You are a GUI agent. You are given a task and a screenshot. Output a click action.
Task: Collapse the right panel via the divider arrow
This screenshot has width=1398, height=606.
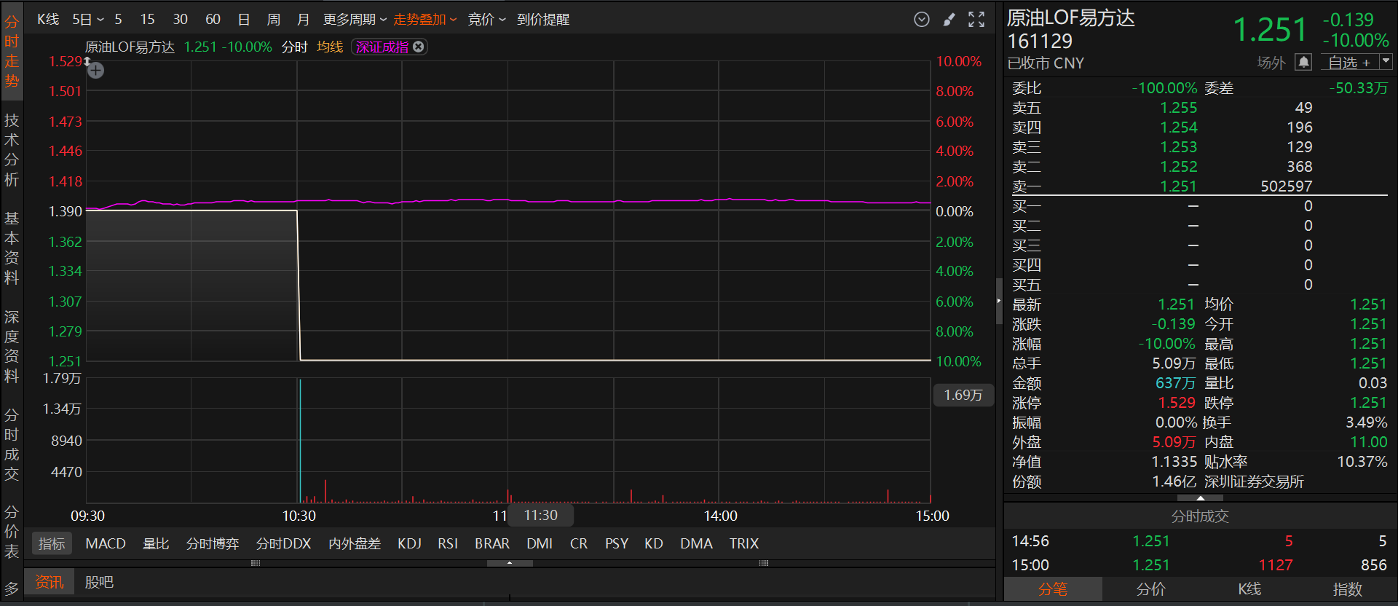click(x=999, y=301)
